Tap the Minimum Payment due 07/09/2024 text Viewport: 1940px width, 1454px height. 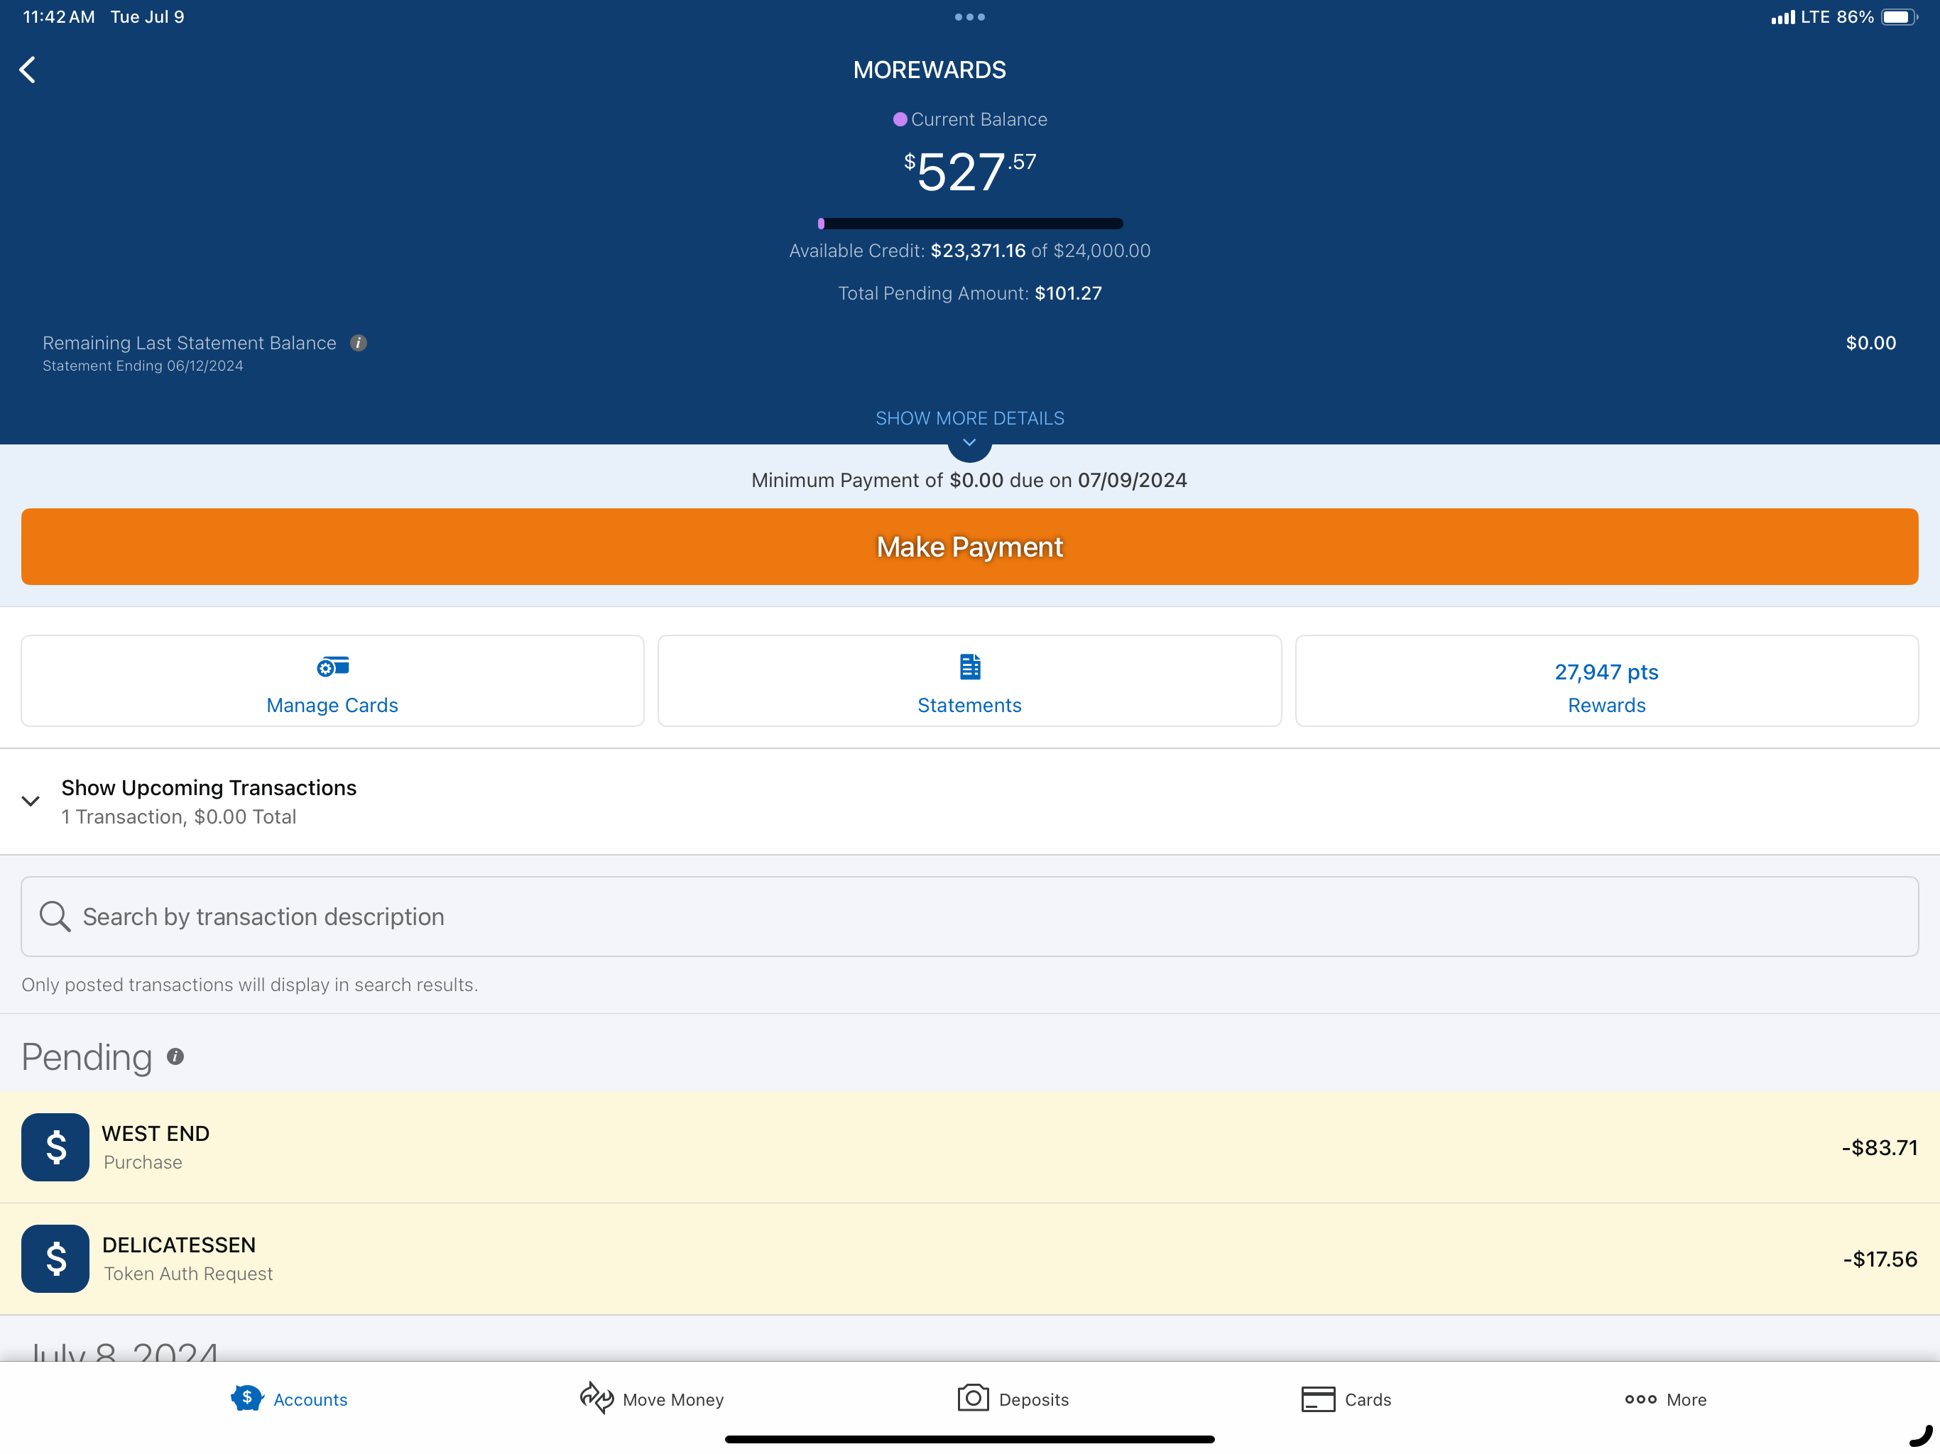969,480
